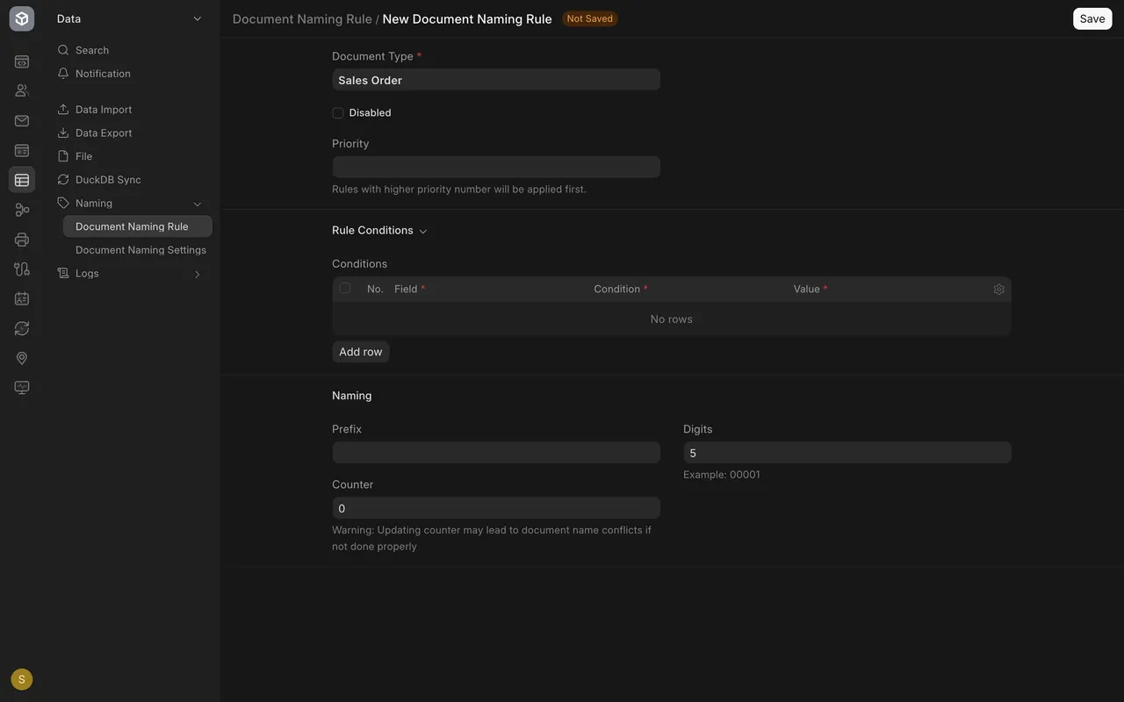The height and width of the screenshot is (702, 1124).
Task: Open the workflow nodes icon
Action: [22, 210]
